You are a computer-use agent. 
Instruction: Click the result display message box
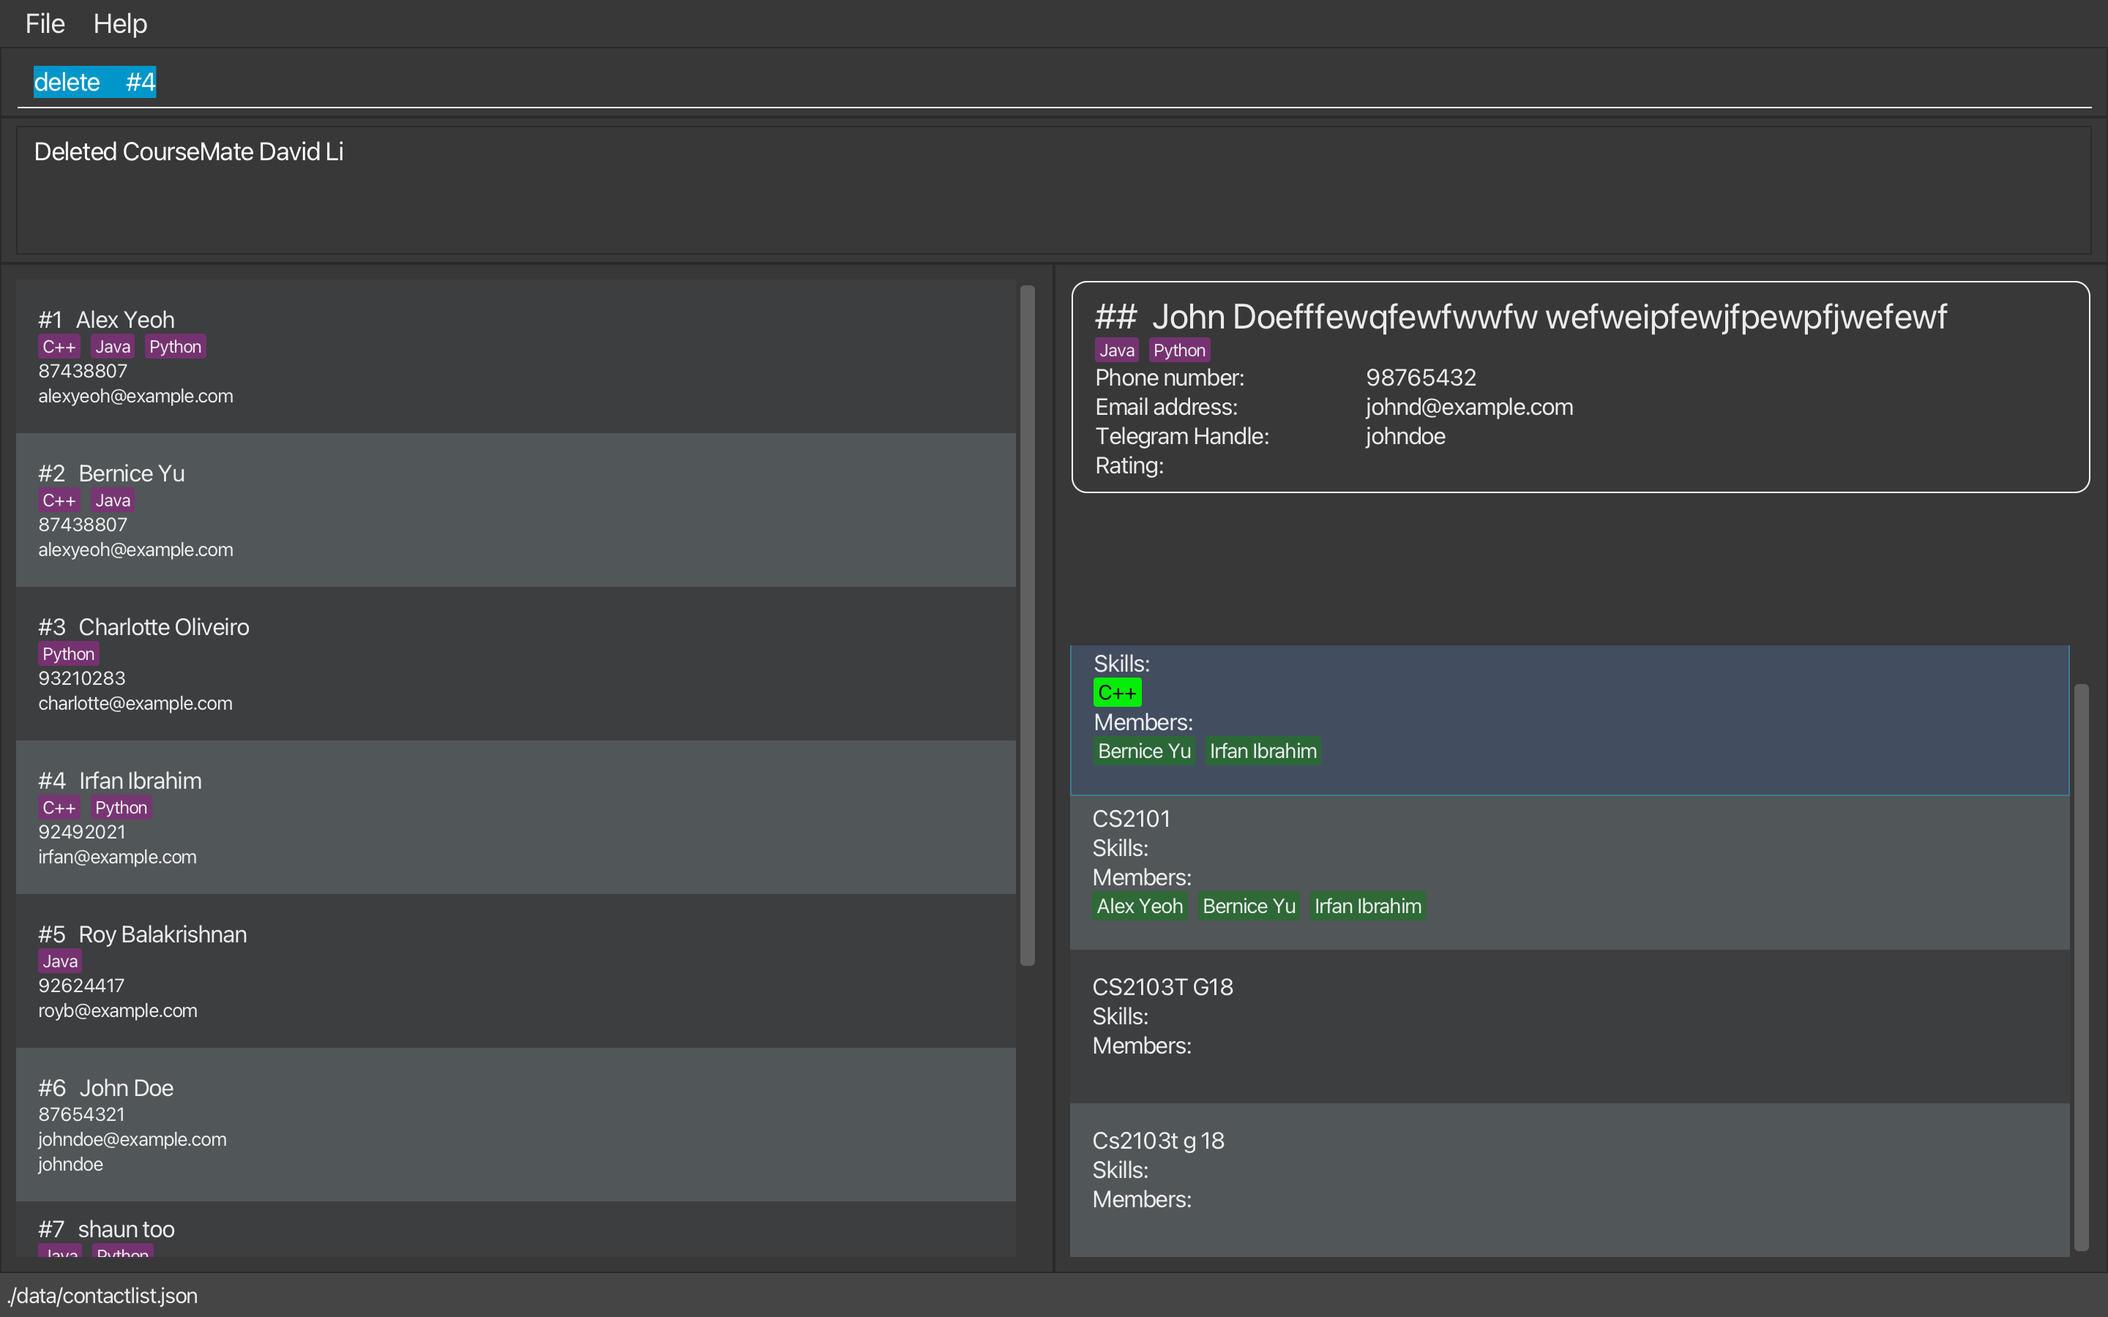[1053, 191]
